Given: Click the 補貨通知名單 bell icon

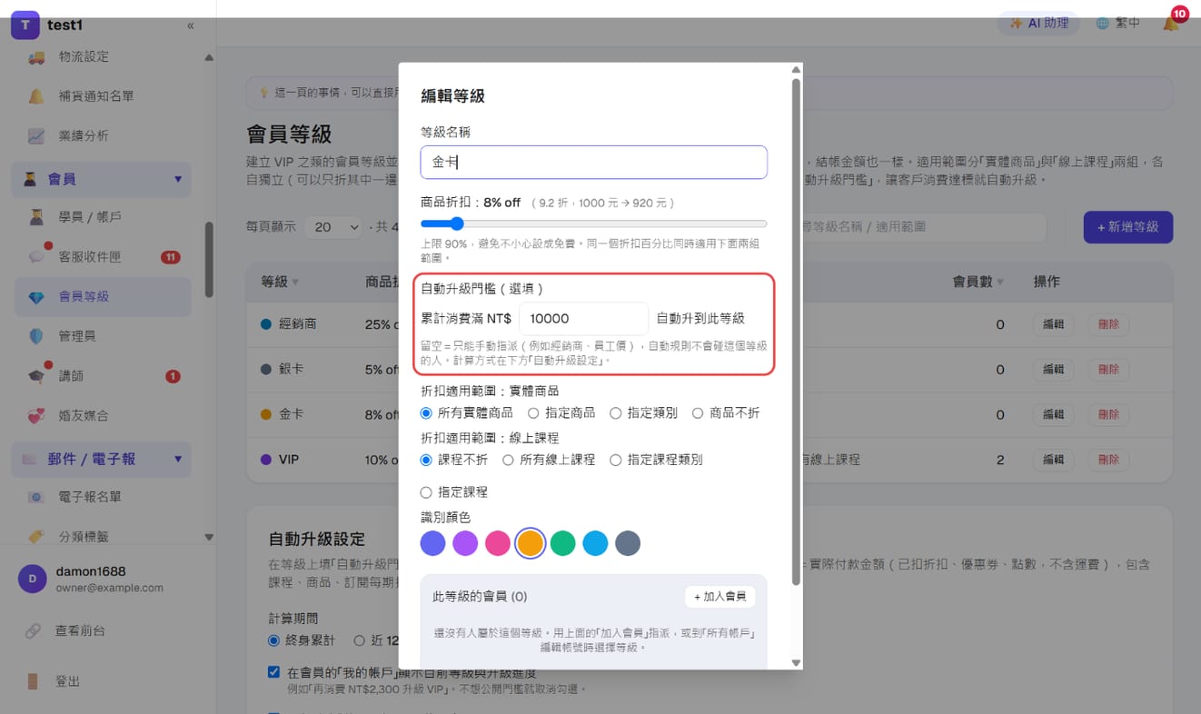Looking at the screenshot, I should pos(36,96).
